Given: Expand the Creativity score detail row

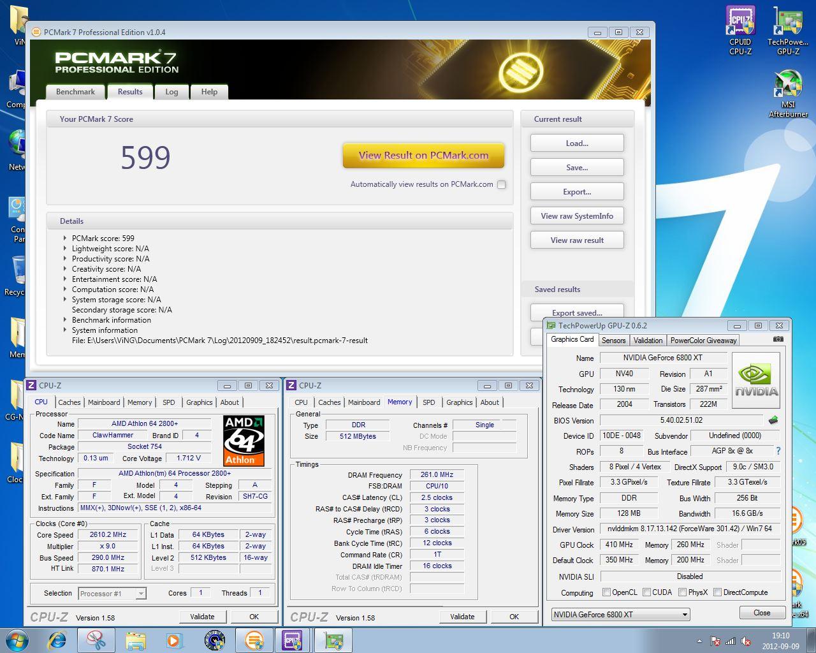Looking at the screenshot, I should pyautogui.click(x=65, y=269).
